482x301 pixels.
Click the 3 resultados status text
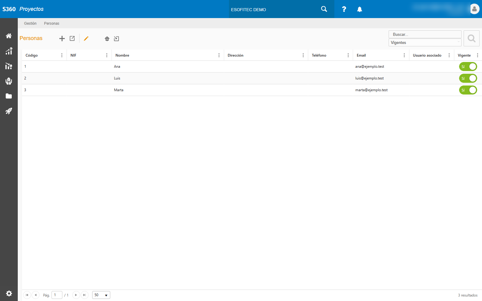pos(468,295)
